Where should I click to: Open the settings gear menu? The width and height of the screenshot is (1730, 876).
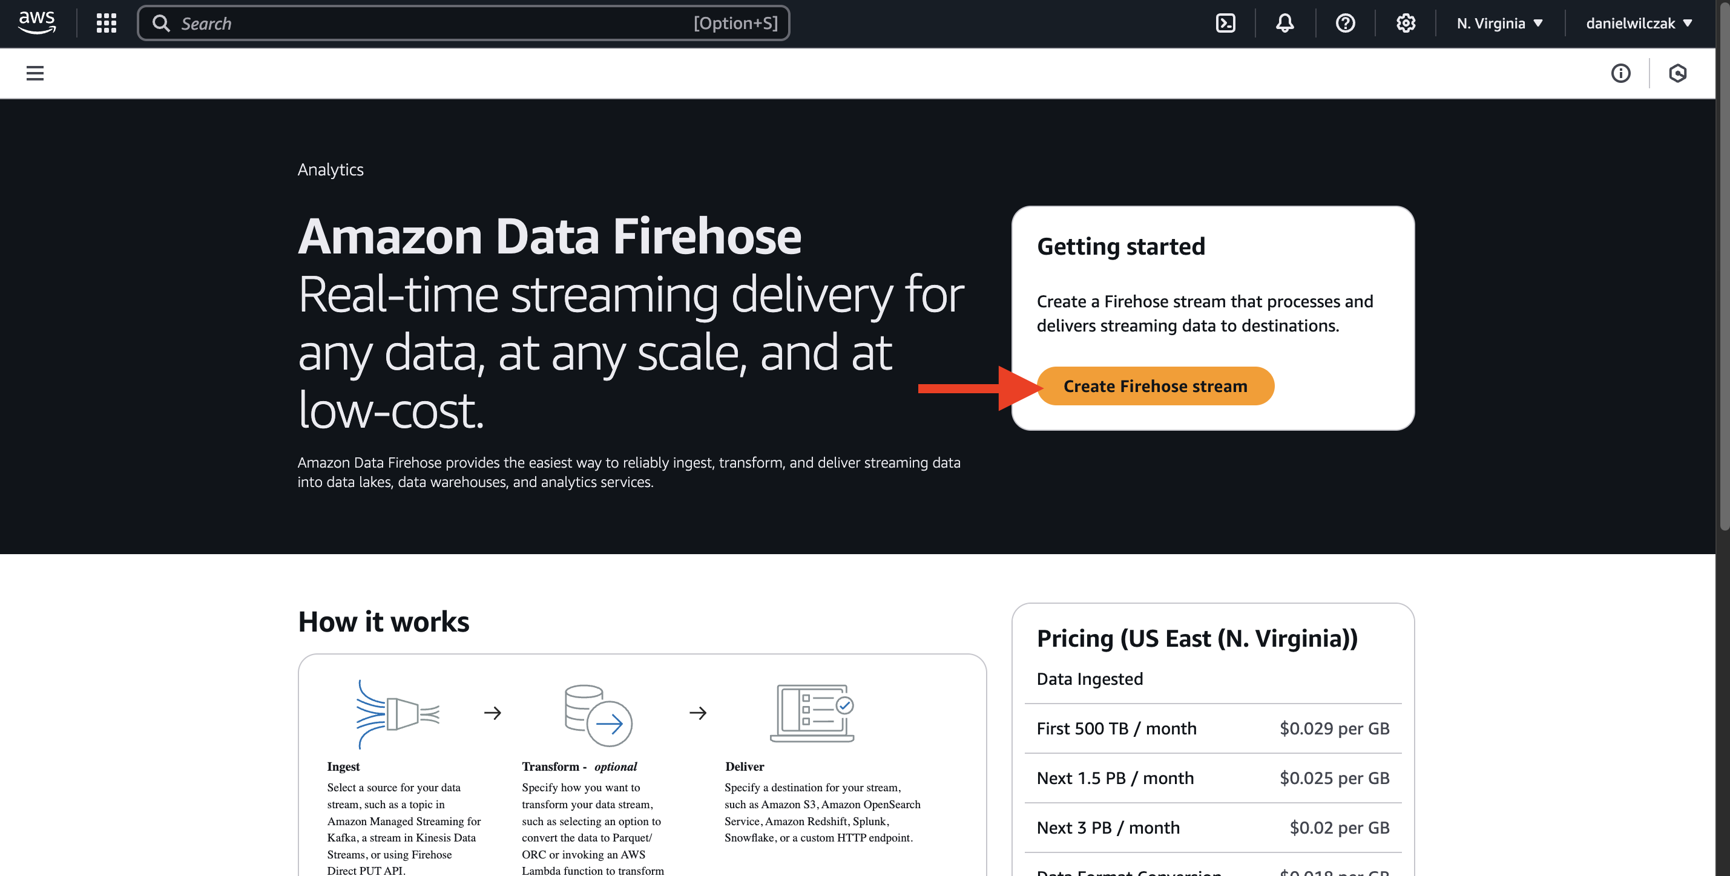(1406, 23)
